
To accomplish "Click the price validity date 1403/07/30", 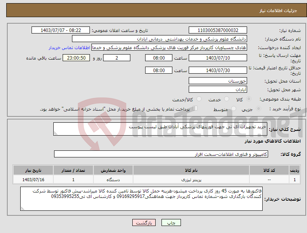I will click(x=218, y=70).
